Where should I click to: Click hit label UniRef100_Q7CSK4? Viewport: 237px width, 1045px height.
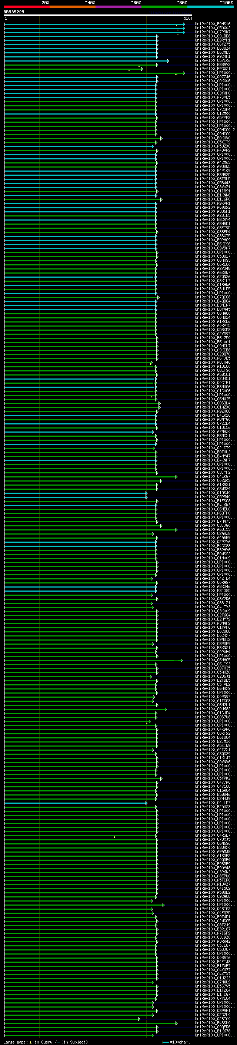point(213,109)
